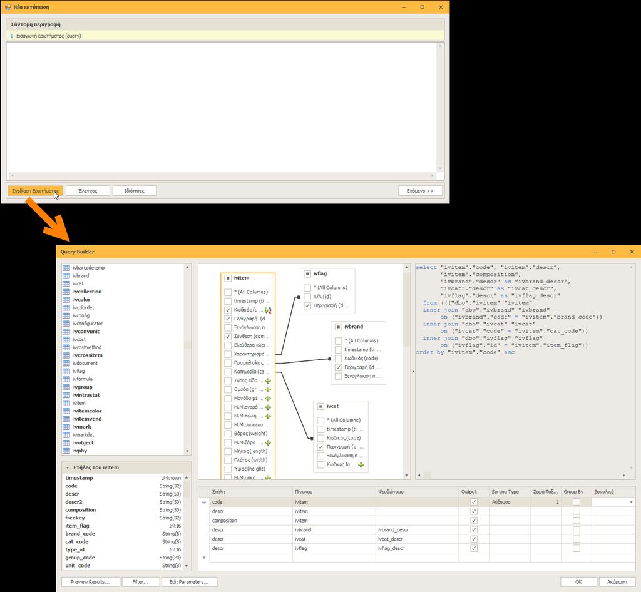
Task: Collapse the ivbrand table box
Action: pos(338,327)
